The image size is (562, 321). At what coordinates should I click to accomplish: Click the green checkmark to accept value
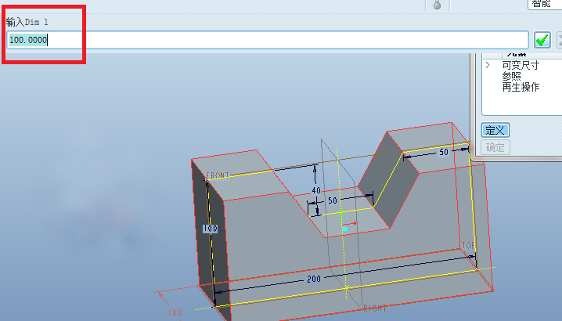point(542,40)
